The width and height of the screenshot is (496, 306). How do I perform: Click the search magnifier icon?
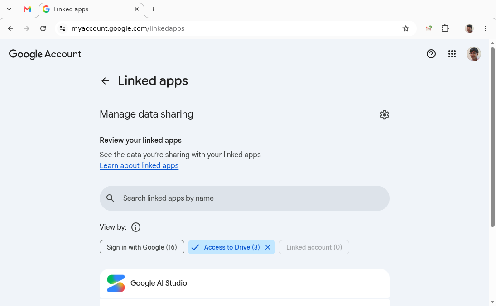pyautogui.click(x=111, y=198)
